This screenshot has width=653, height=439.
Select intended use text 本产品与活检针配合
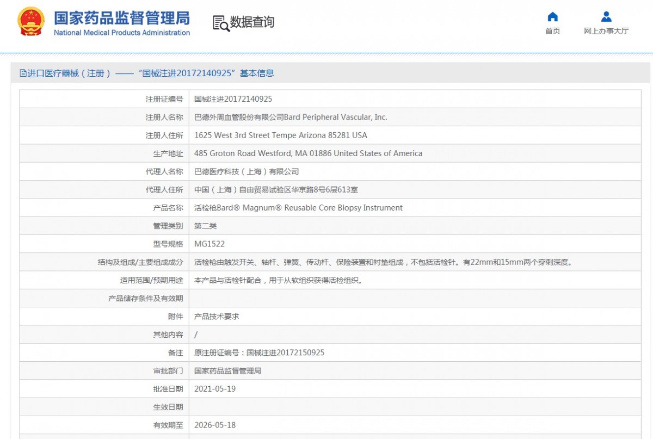pos(278,280)
